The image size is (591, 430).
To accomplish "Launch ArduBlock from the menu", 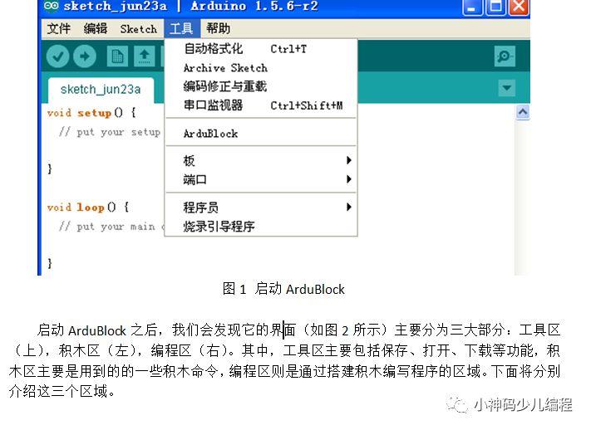I will click(x=261, y=134).
